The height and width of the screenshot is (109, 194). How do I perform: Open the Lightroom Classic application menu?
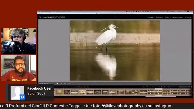pos(46,12)
